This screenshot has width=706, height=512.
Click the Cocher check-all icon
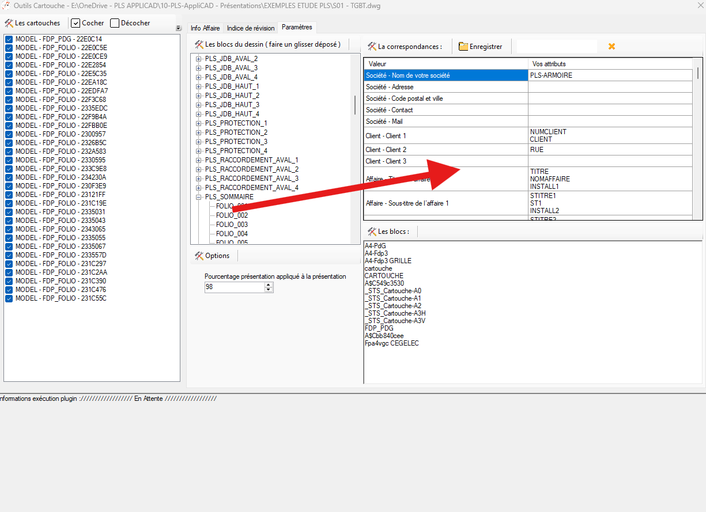pyautogui.click(x=75, y=23)
